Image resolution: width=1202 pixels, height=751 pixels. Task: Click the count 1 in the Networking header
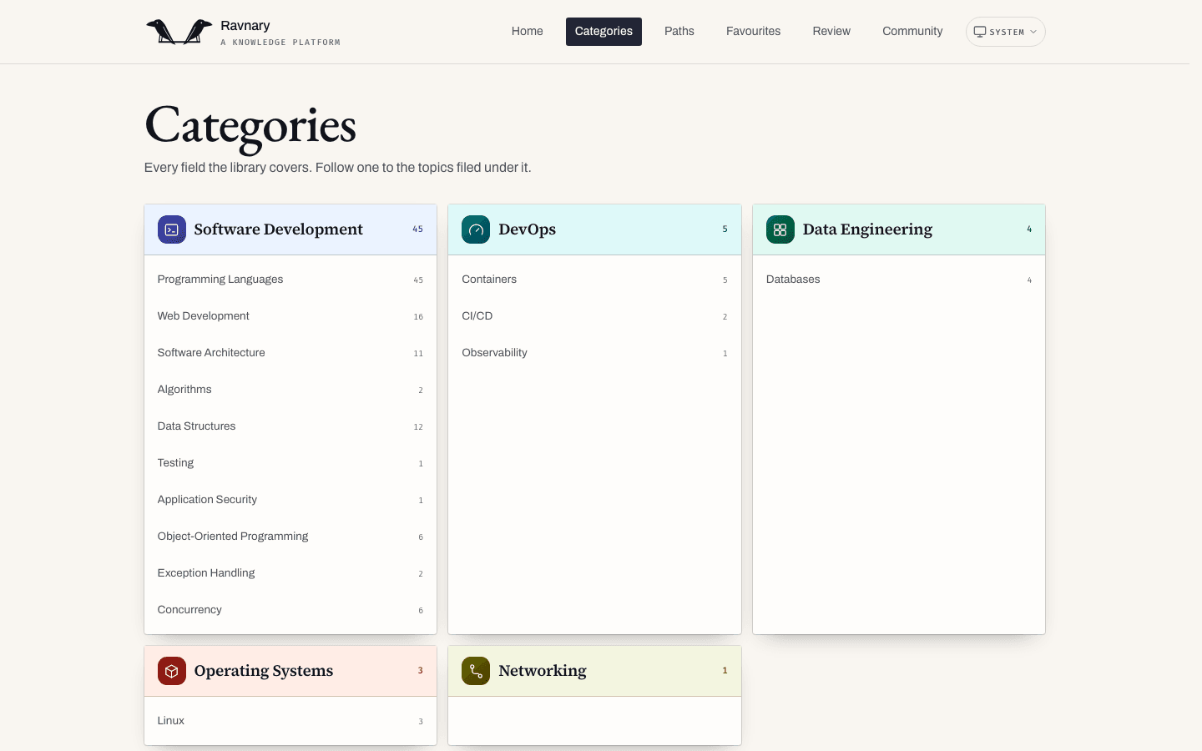[x=725, y=671]
